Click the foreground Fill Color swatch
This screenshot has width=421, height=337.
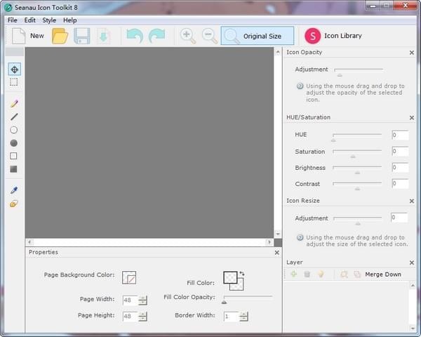point(230,277)
